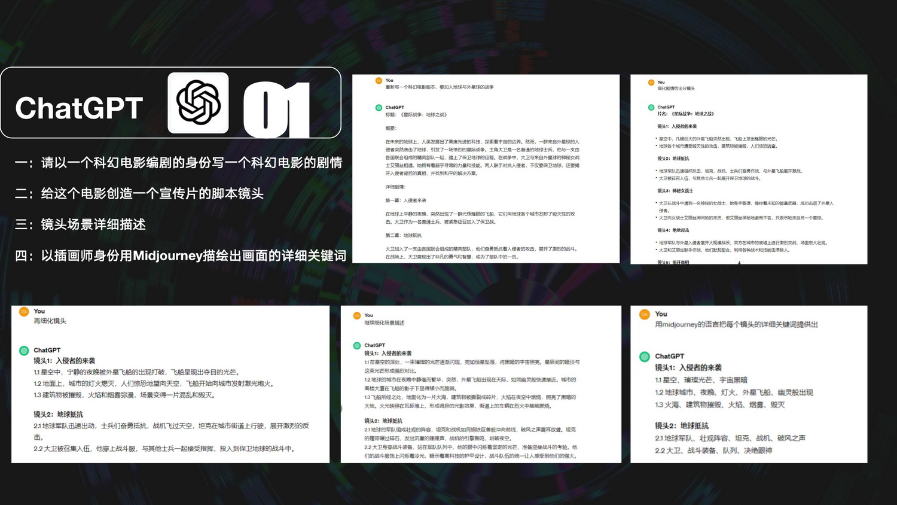Viewport: 897px width, 505px height.
Task: Click You avatar beside '再细化镜头' prompt
Action: (24, 311)
